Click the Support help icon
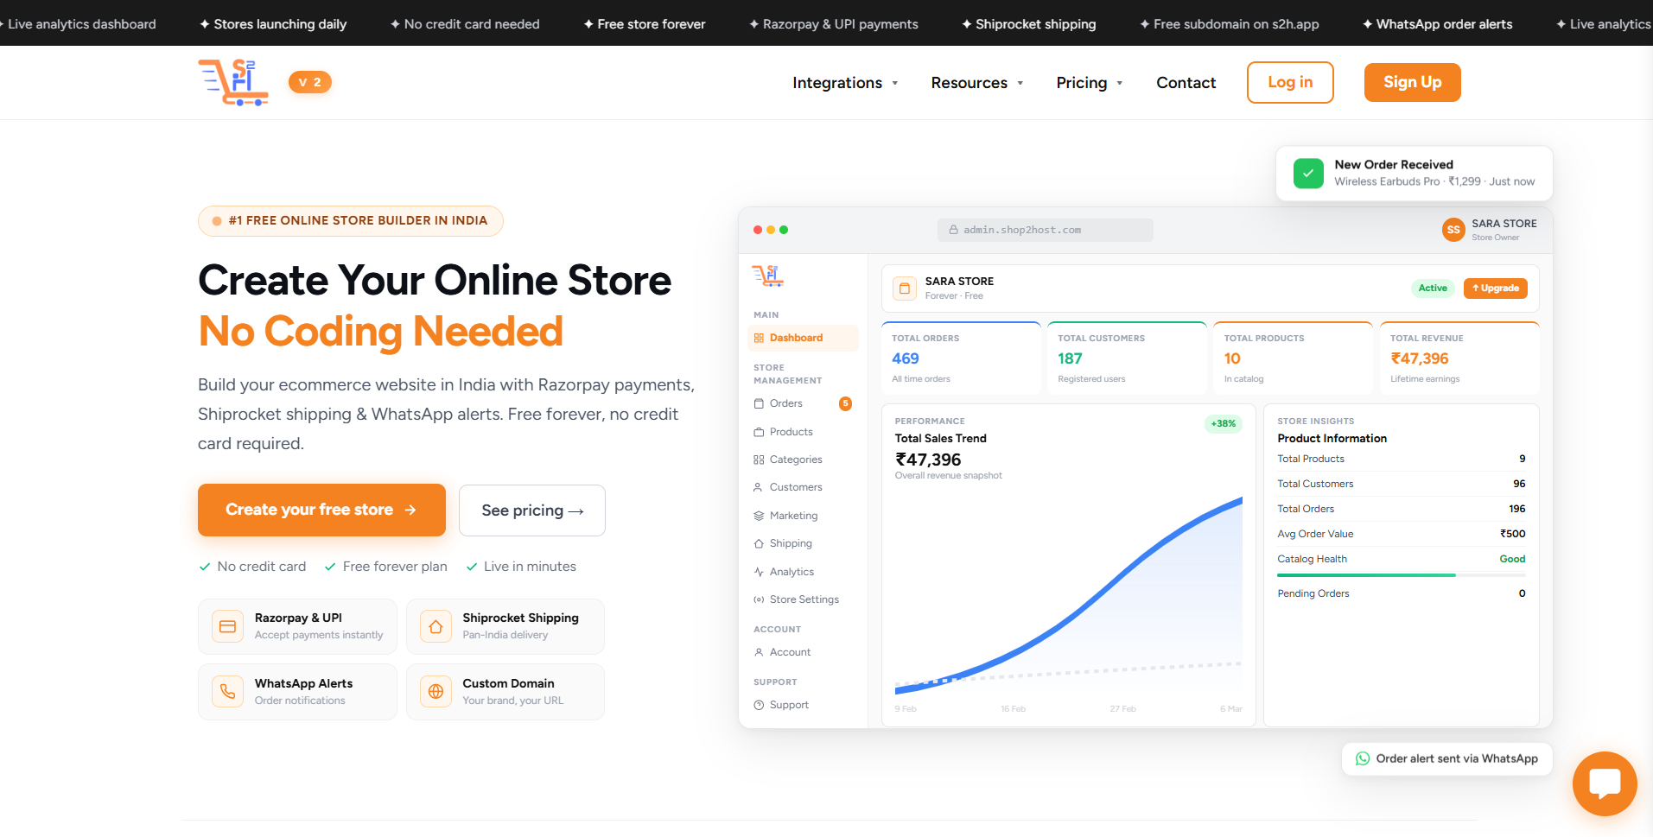 (759, 705)
